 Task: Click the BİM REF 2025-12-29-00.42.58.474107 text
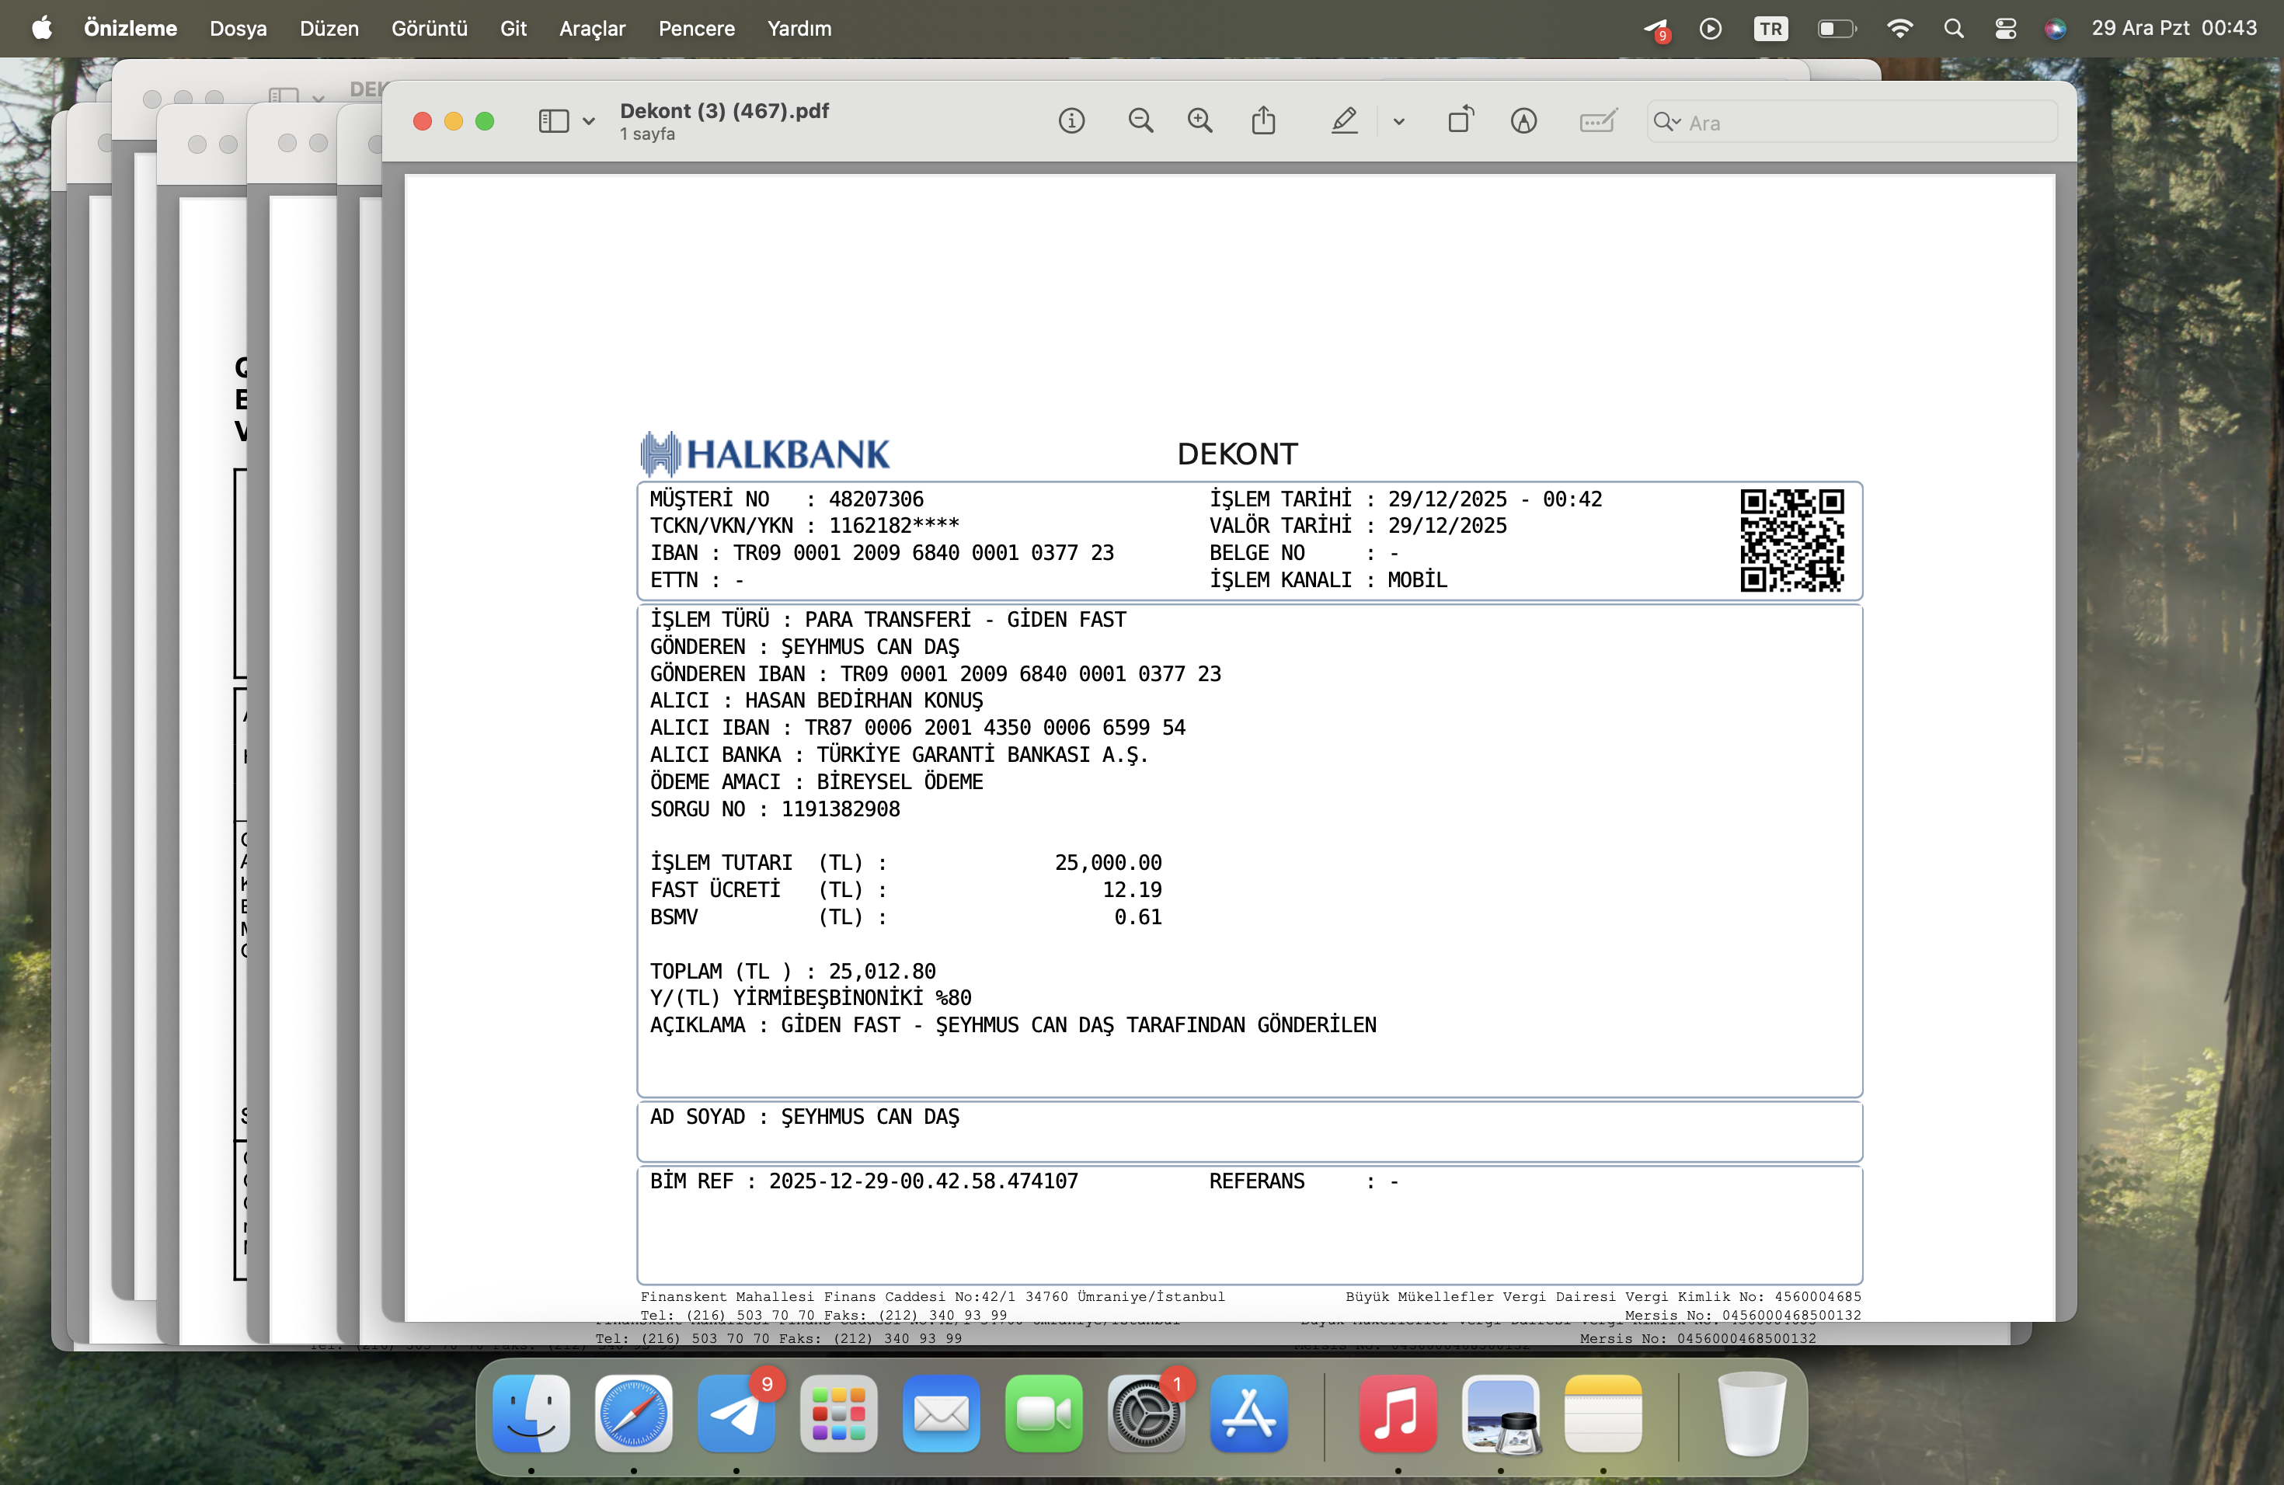(x=864, y=1181)
